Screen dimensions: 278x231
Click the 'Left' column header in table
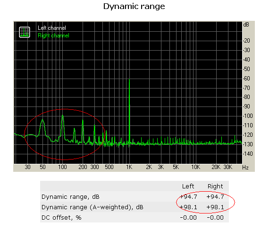(188, 187)
